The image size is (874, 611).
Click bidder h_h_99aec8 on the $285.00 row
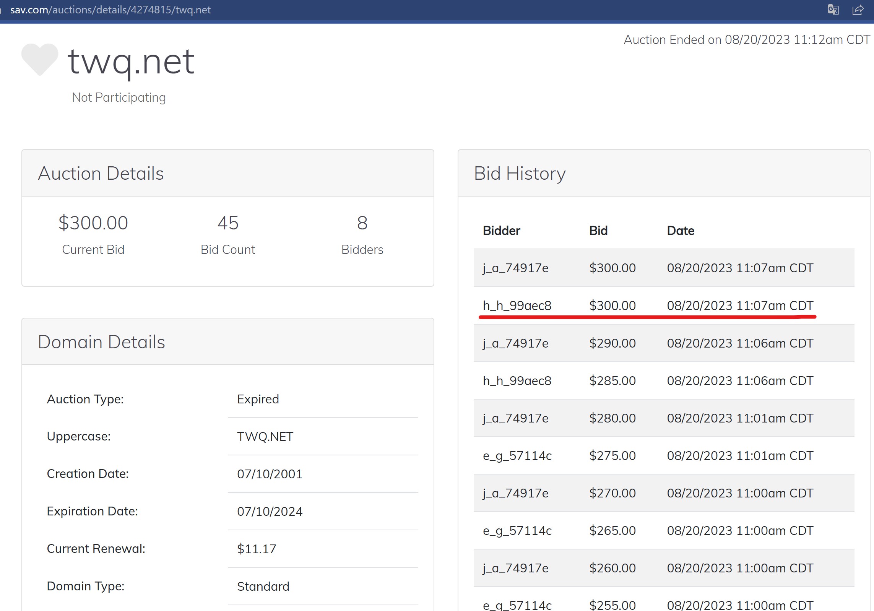tap(517, 380)
